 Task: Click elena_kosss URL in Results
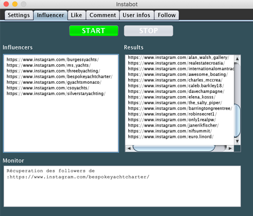(x=171, y=97)
